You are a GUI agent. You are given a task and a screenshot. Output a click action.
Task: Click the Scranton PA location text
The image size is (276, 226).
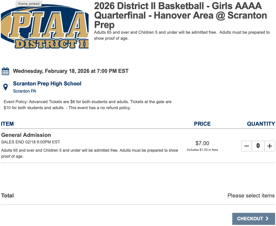coord(25,91)
